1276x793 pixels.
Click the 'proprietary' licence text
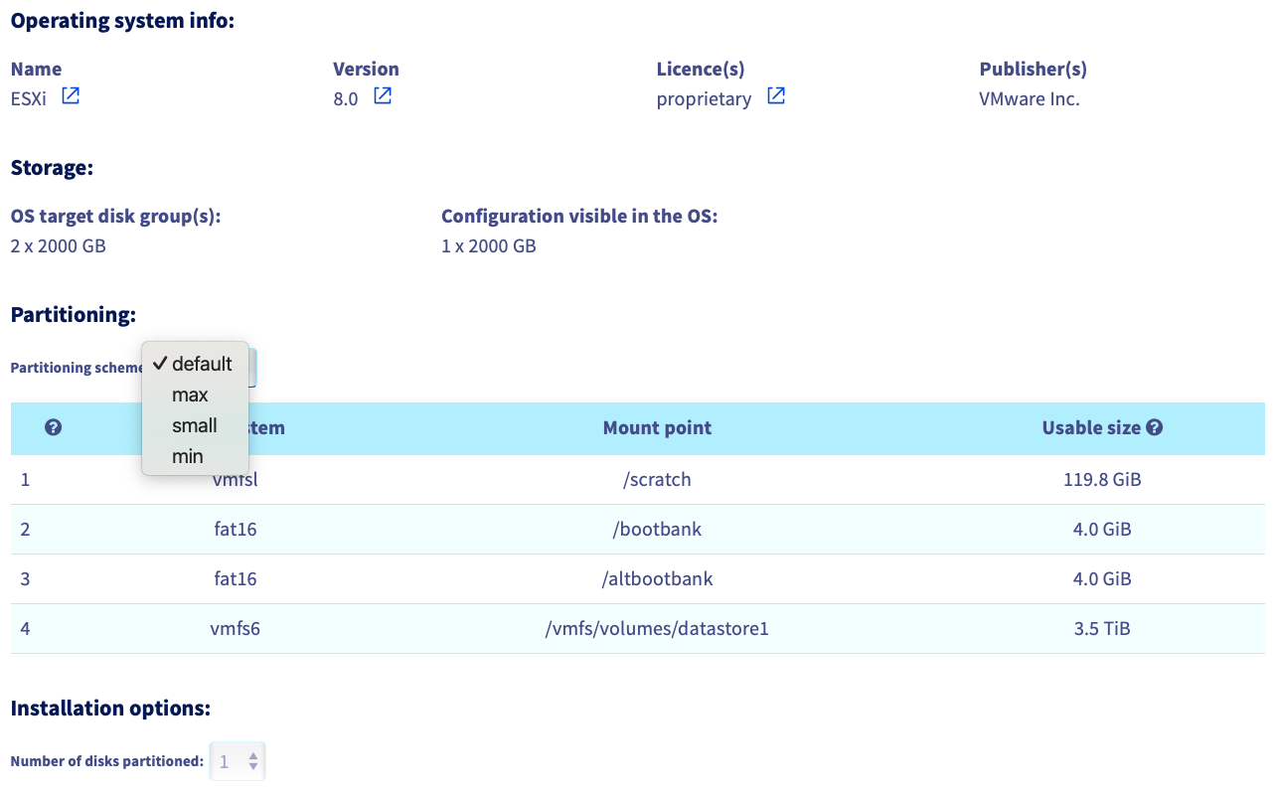point(704,99)
